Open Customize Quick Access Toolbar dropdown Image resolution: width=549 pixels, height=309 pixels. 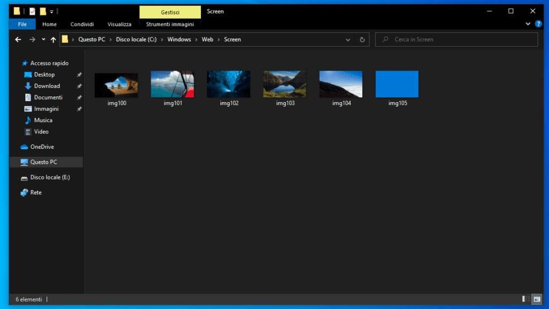(x=51, y=11)
